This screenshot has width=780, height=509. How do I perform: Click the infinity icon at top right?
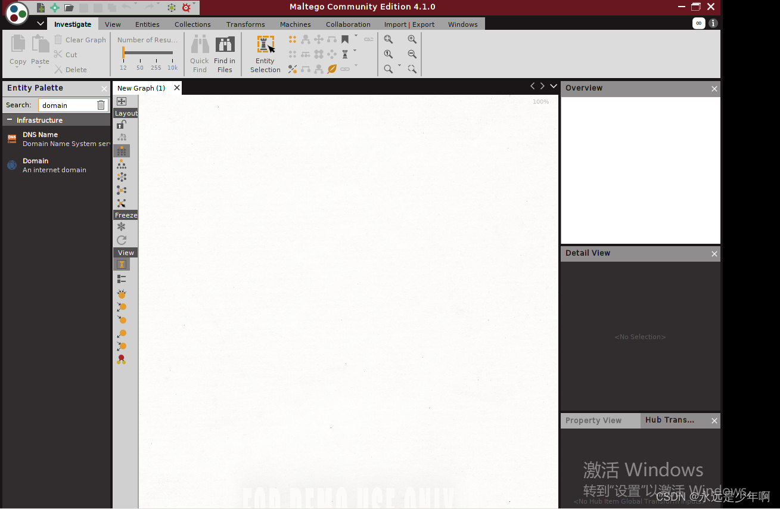tap(699, 23)
